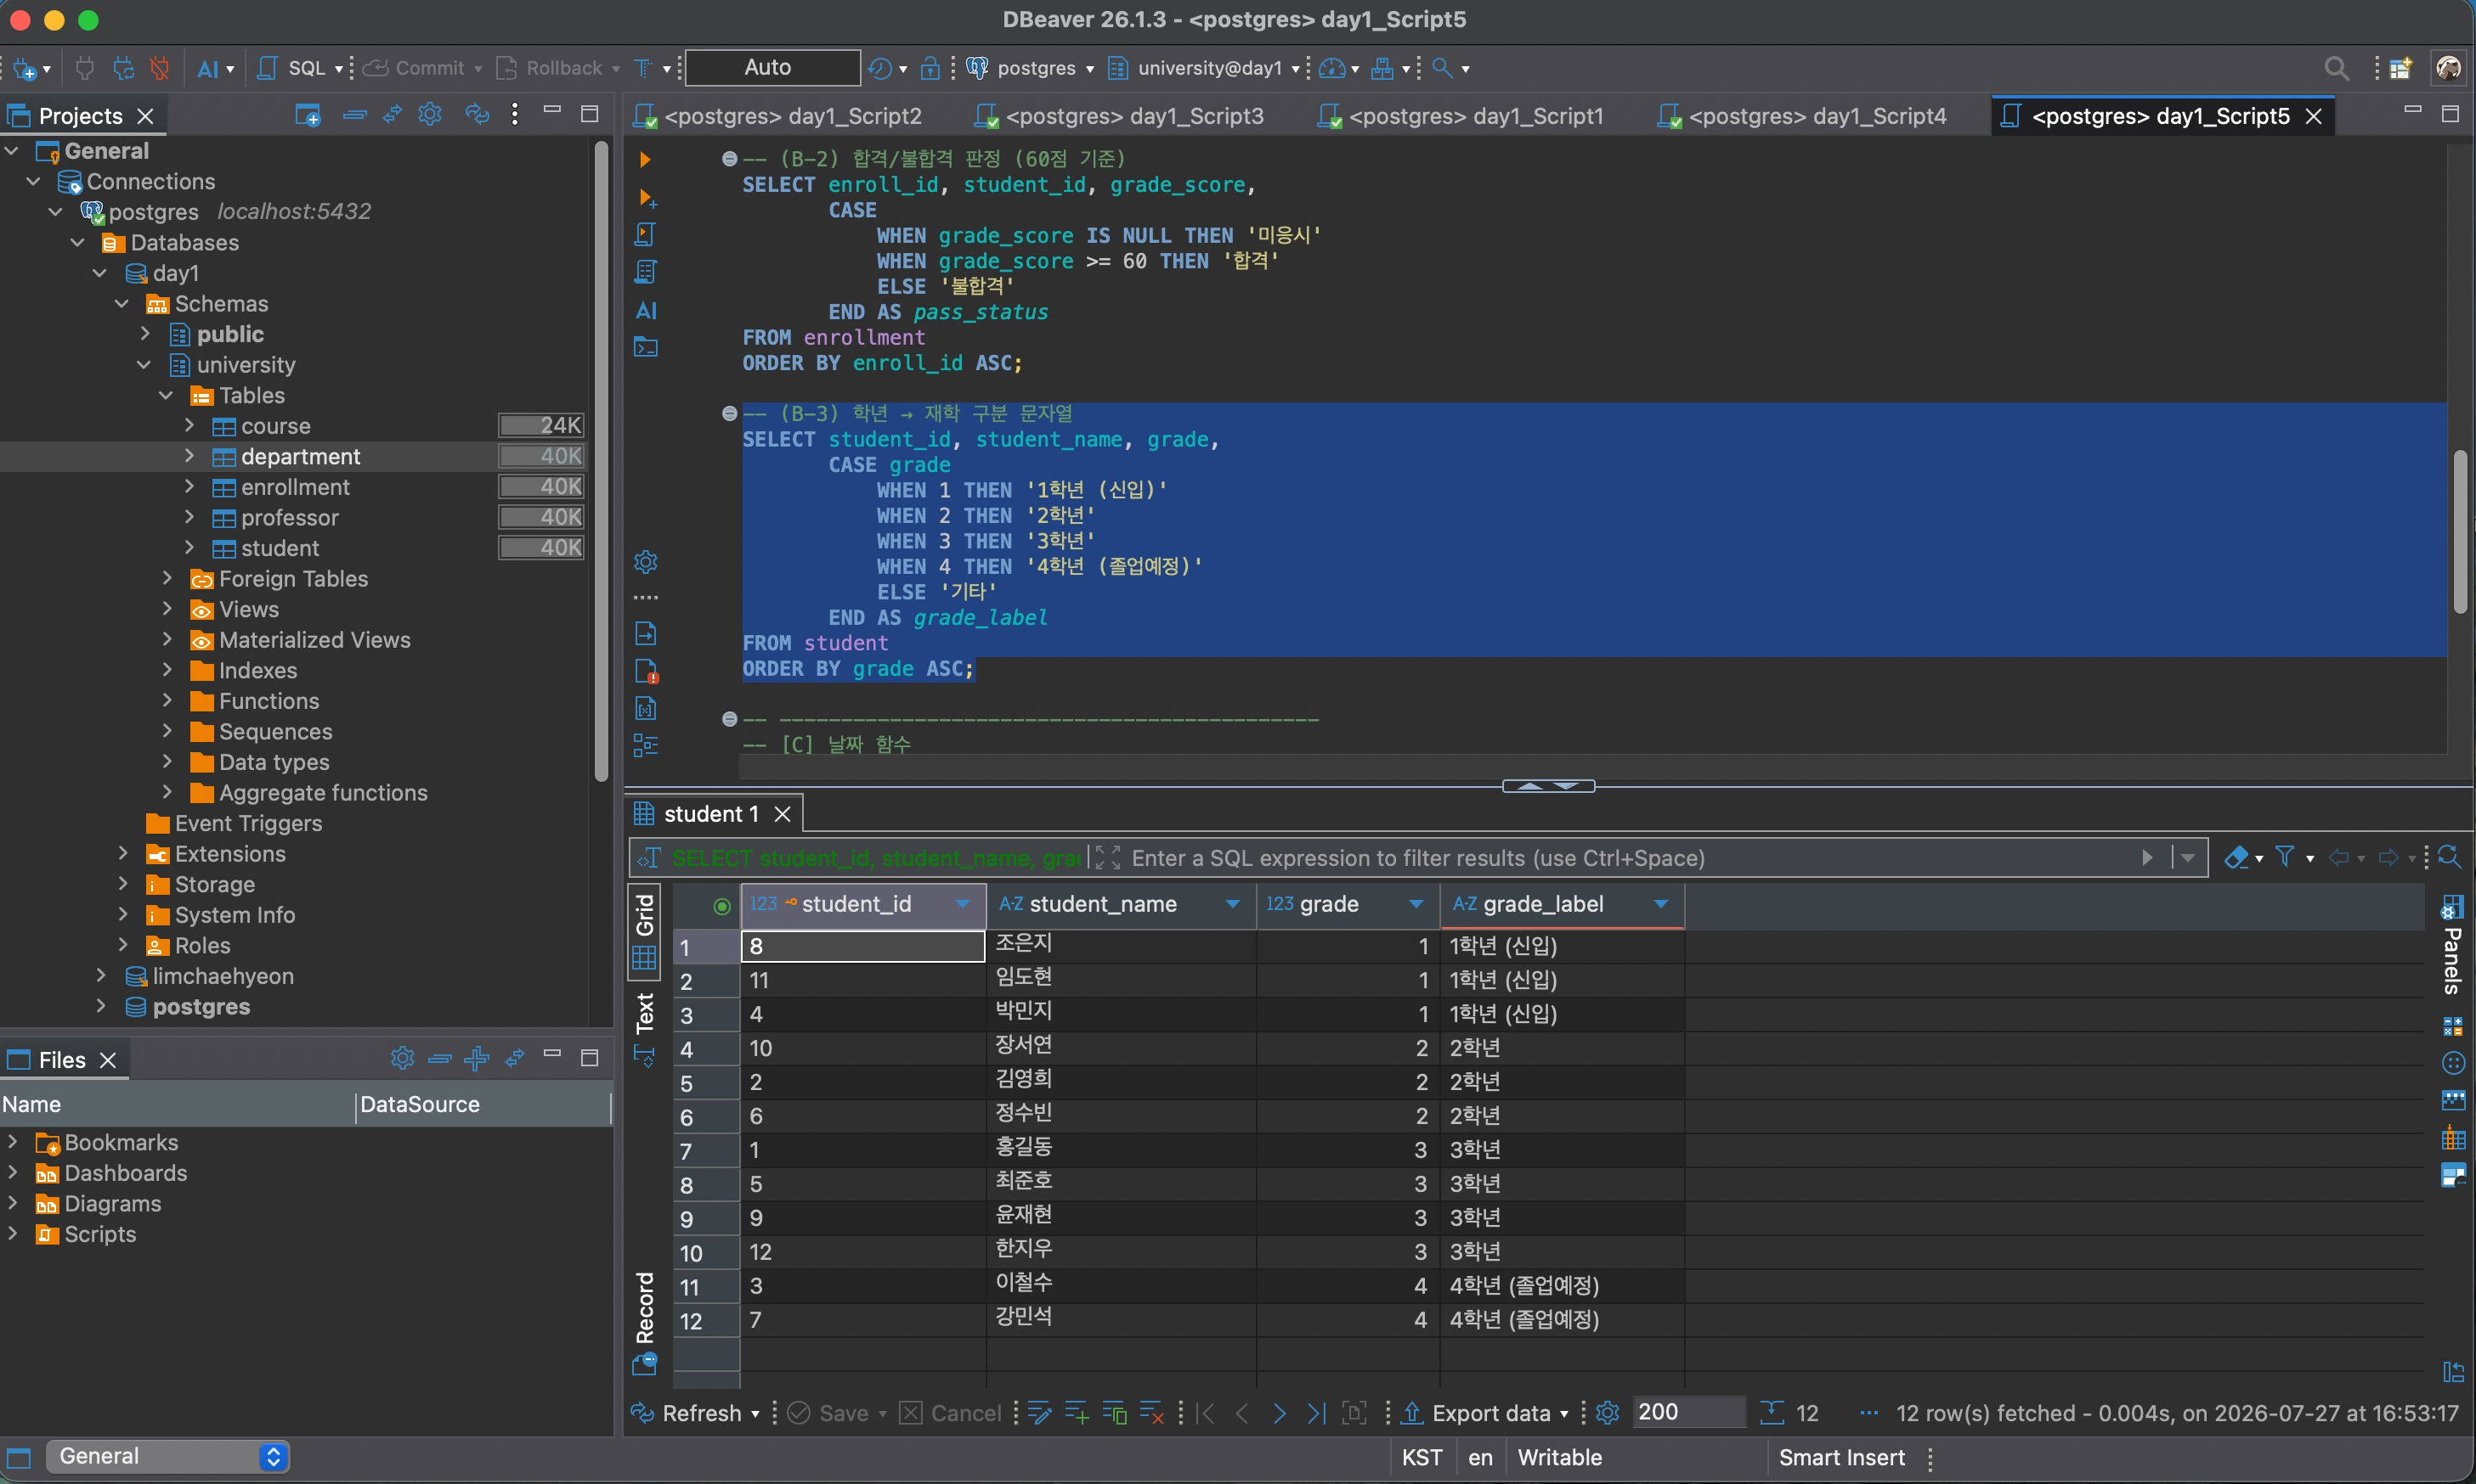2476x1484 pixels.
Task: Jump to last row of results
Action: pos(1317,1413)
